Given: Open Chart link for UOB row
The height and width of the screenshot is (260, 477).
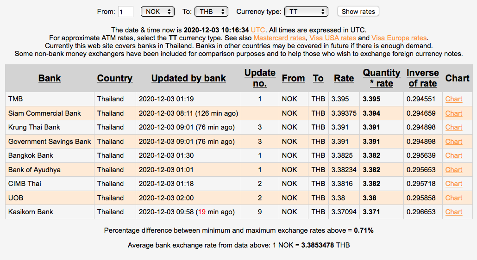Looking at the screenshot, I should tap(453, 198).
